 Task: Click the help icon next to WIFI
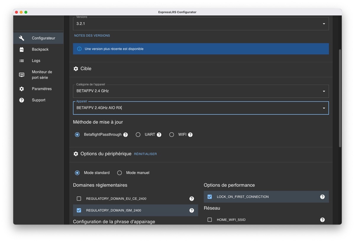[190, 135]
